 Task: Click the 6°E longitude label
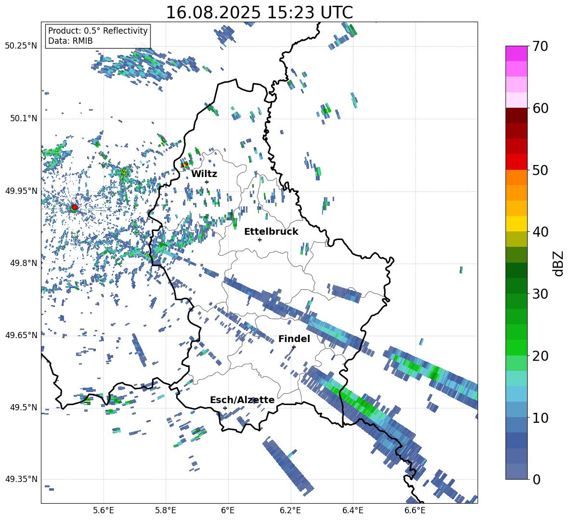(x=228, y=510)
